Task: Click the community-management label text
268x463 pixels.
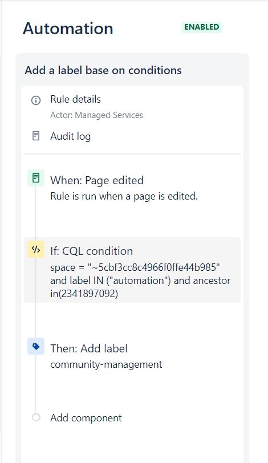Action: click(106, 365)
